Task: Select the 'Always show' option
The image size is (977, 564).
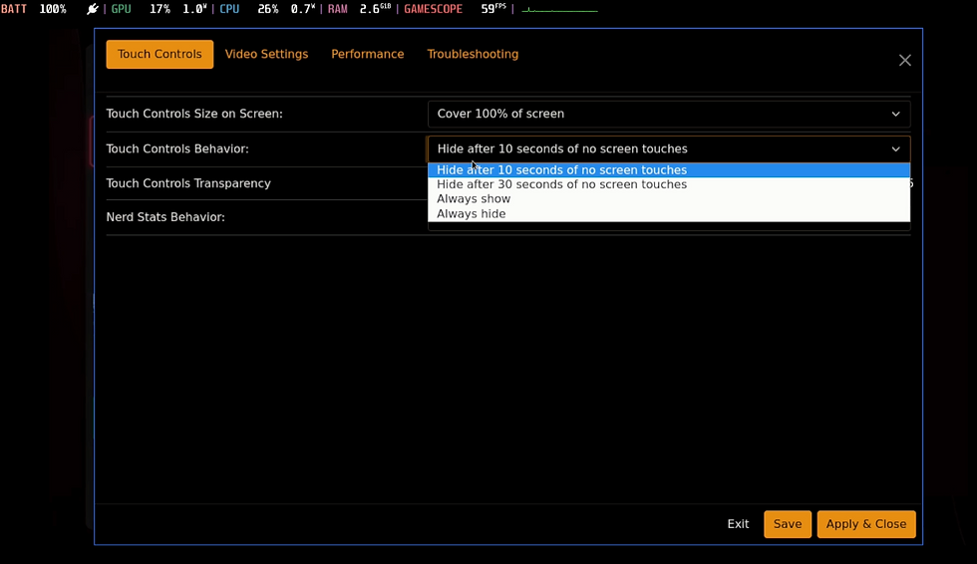Action: point(669,199)
